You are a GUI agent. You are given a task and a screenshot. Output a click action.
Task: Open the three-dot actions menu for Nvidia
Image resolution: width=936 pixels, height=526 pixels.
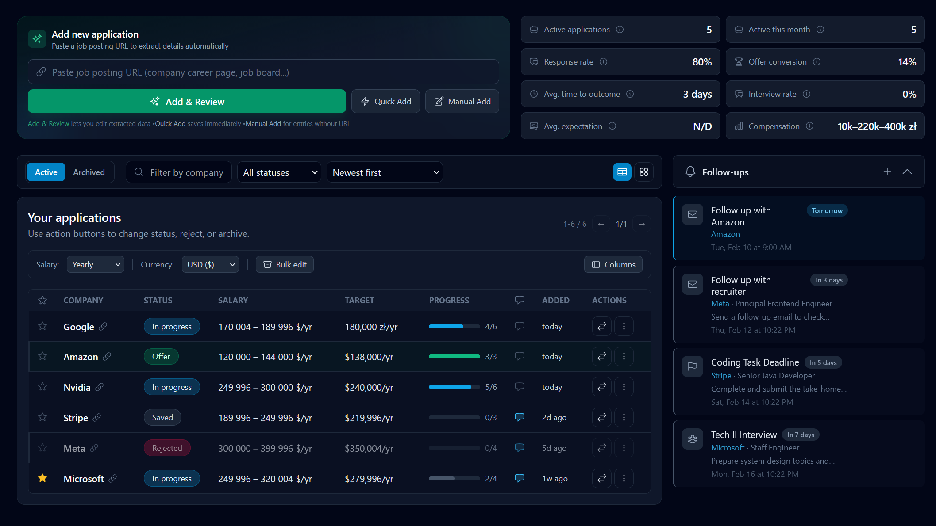click(624, 387)
